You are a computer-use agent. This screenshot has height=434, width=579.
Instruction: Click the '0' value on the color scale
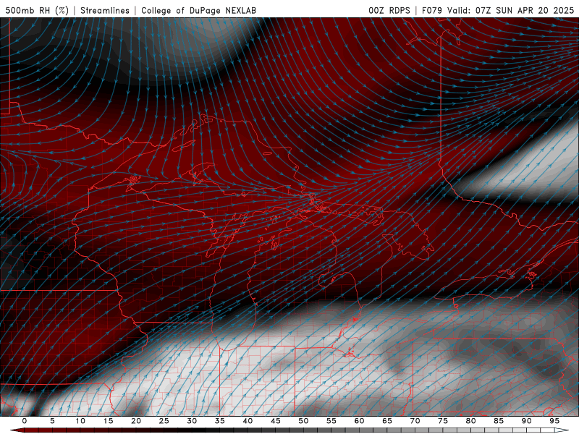click(25, 421)
